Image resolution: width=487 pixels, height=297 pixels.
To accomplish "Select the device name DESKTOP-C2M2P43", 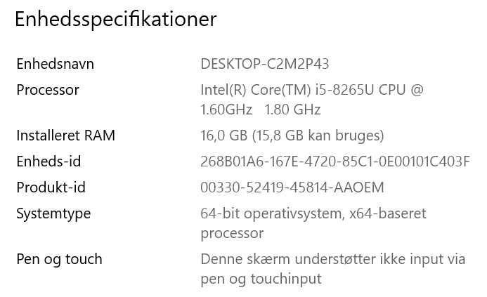I will tap(265, 64).
